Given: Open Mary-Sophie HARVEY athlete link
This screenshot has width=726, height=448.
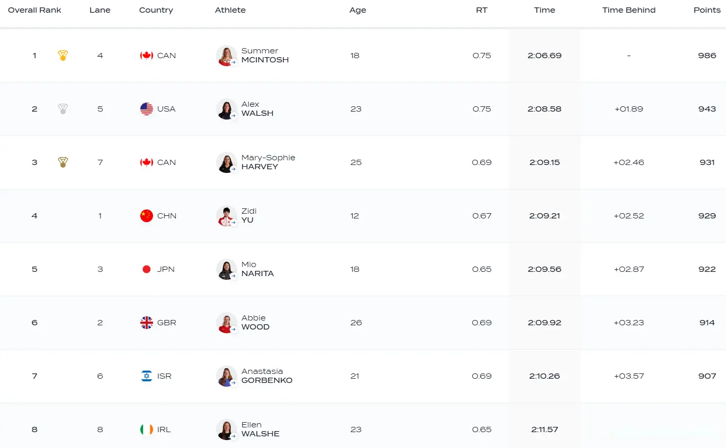Looking at the screenshot, I should click(x=268, y=162).
